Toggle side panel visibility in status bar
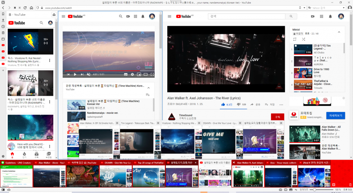The image size is (353, 193). 3,189
